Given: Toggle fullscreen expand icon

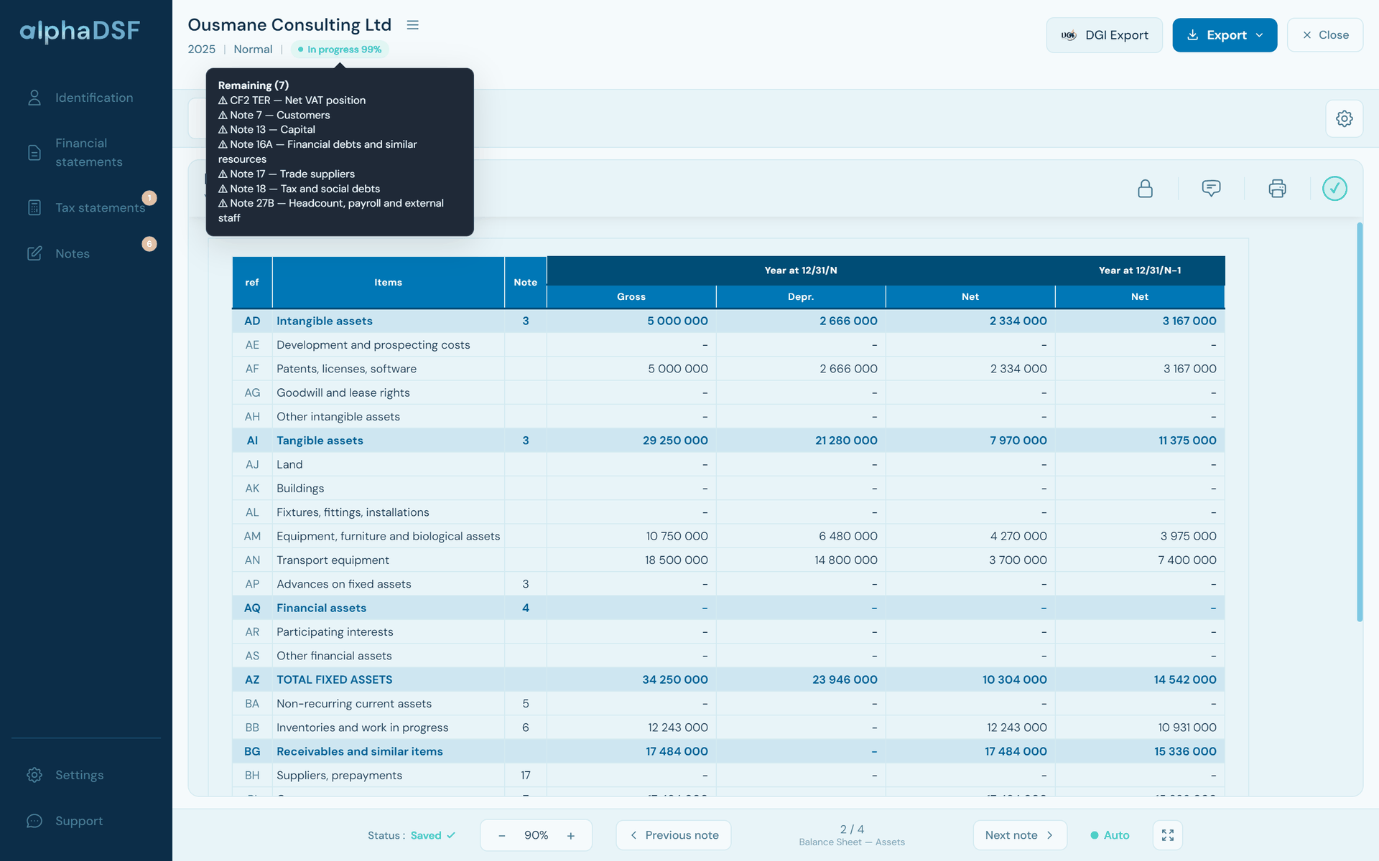Looking at the screenshot, I should (1167, 835).
